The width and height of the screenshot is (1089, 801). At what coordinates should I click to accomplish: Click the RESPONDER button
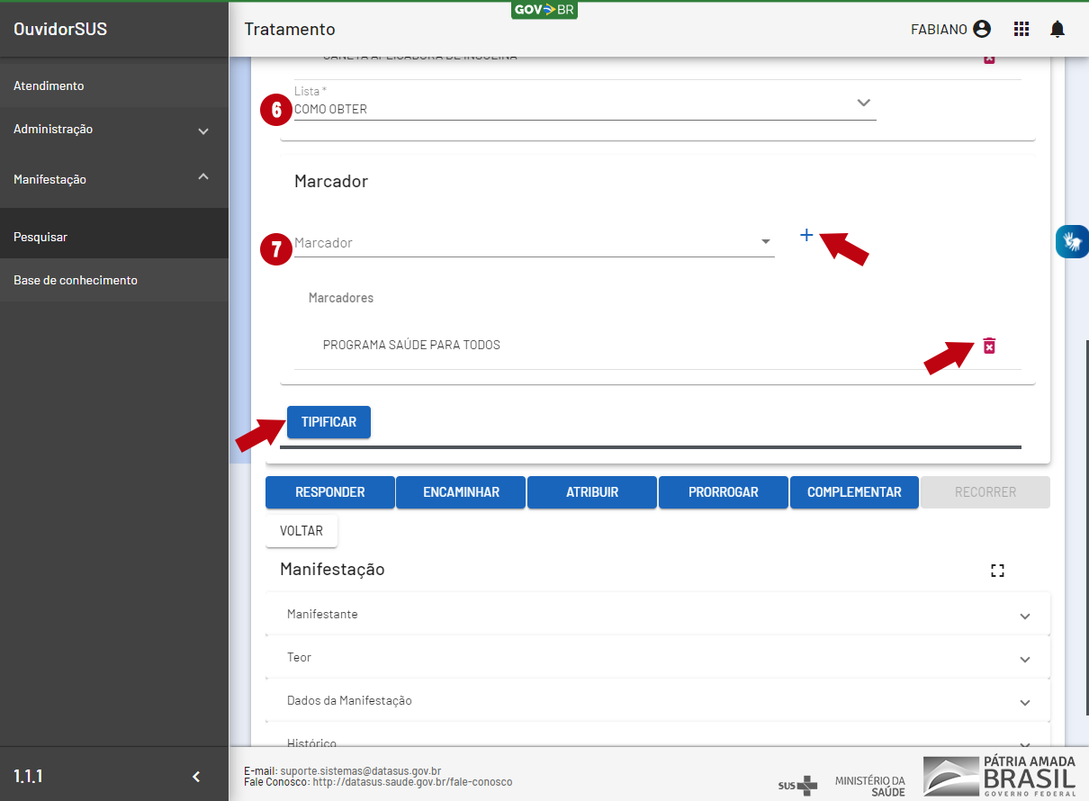(x=330, y=492)
